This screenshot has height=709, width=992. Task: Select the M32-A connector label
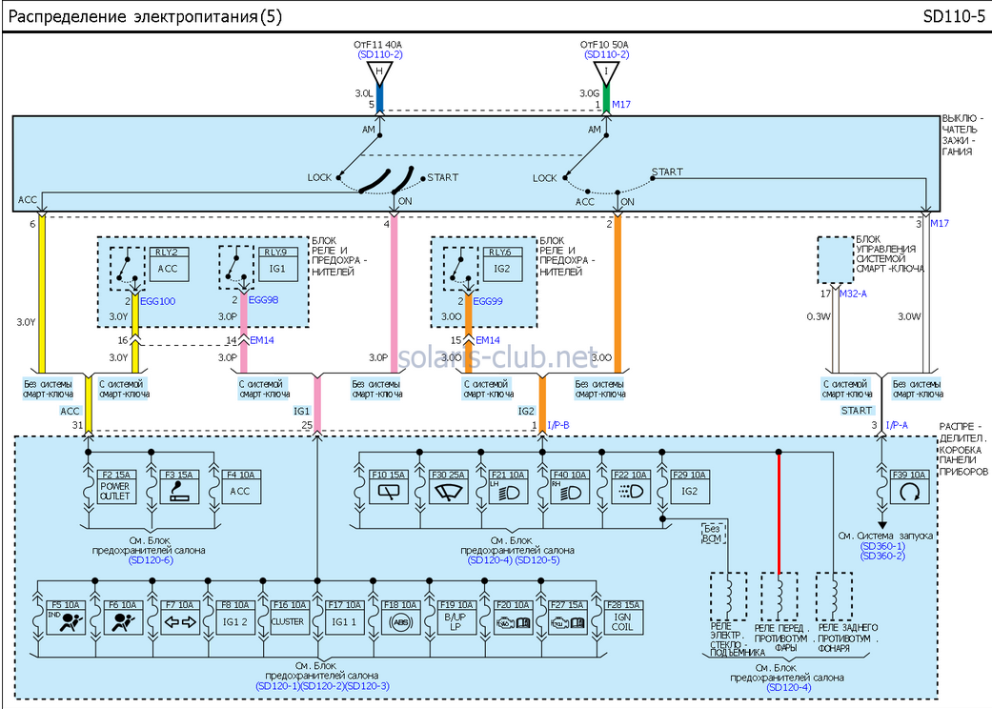pos(853,294)
